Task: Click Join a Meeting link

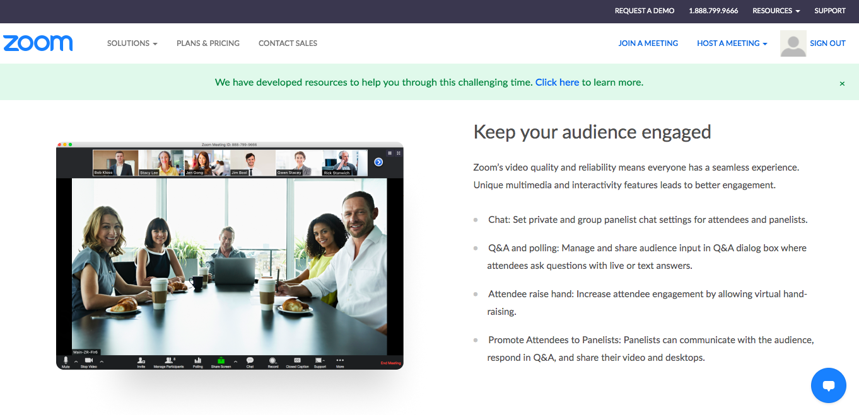Action: point(648,43)
